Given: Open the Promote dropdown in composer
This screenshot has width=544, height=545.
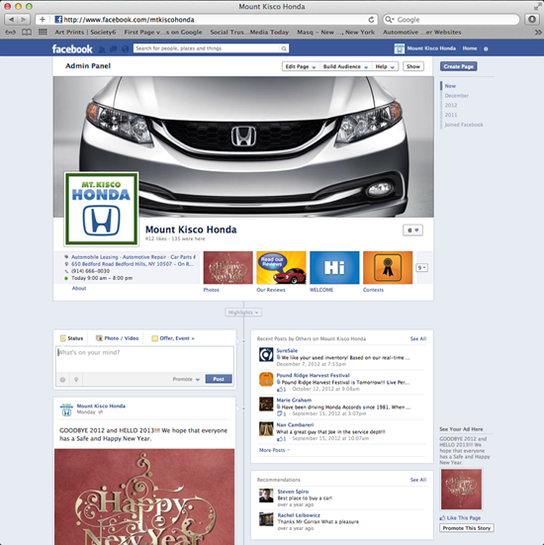Looking at the screenshot, I should pos(186,379).
